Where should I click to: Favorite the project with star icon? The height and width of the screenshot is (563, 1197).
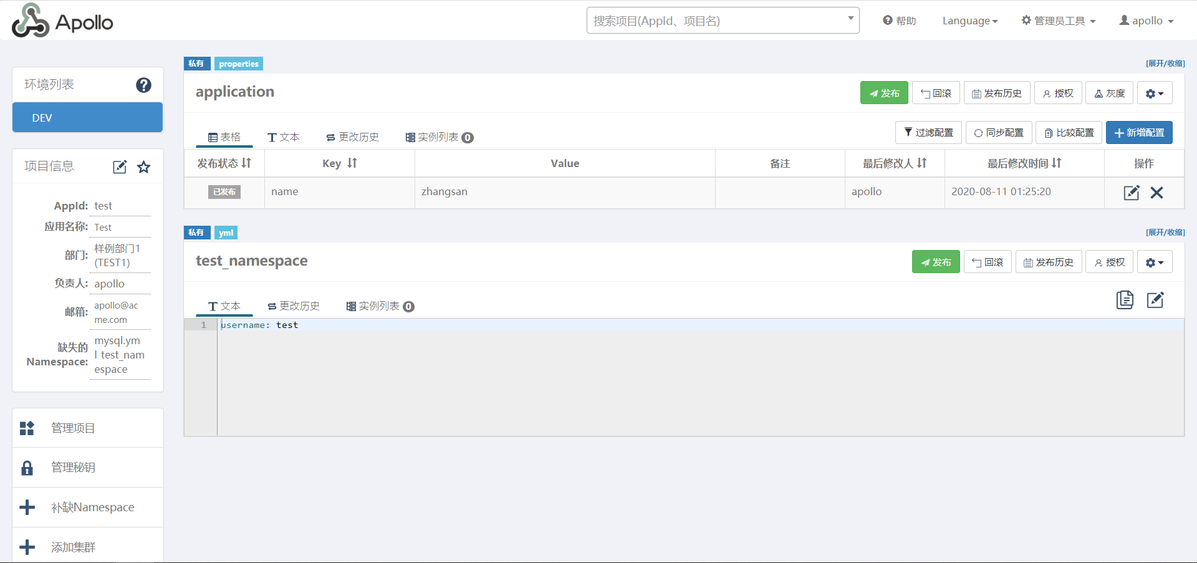pyautogui.click(x=144, y=166)
